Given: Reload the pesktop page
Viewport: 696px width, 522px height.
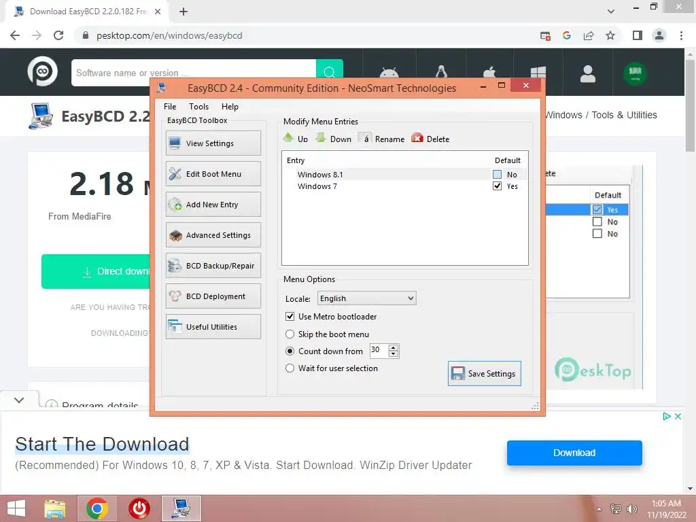Looking at the screenshot, I should point(58,35).
